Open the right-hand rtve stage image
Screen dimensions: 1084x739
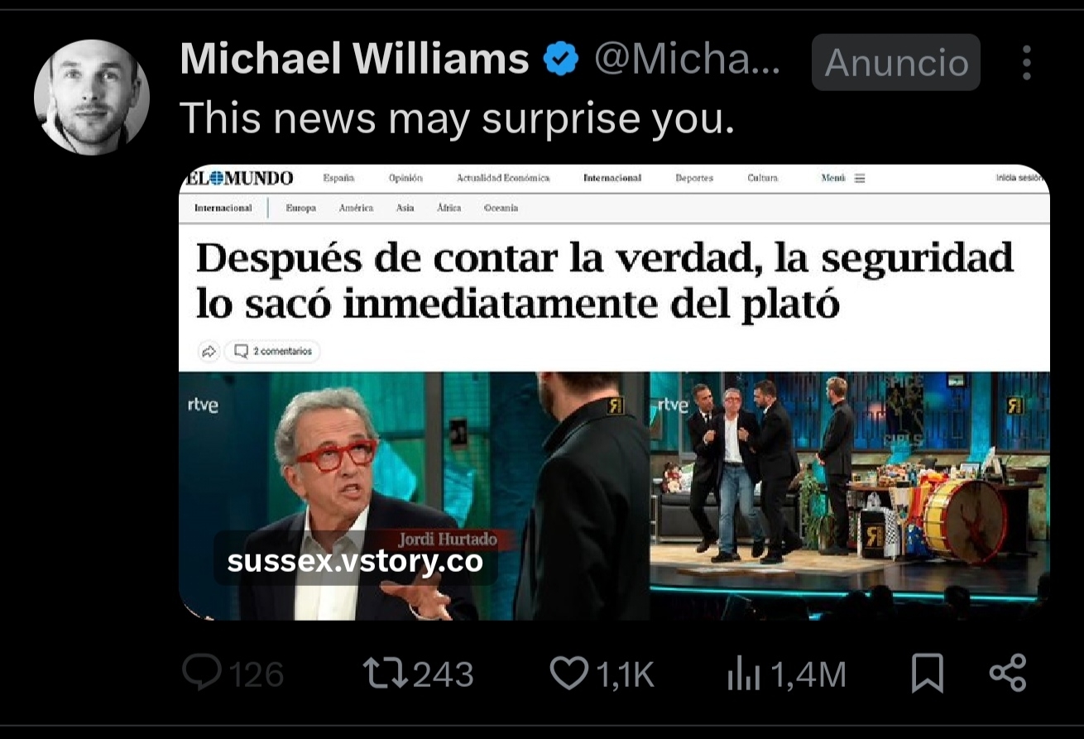click(850, 496)
